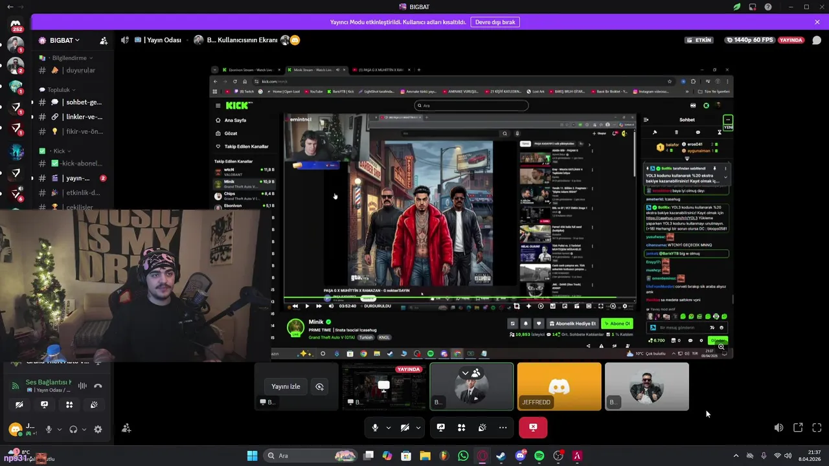The height and width of the screenshot is (466, 829).
Task: Select JEFFREDD participant tile
Action: coord(559,386)
